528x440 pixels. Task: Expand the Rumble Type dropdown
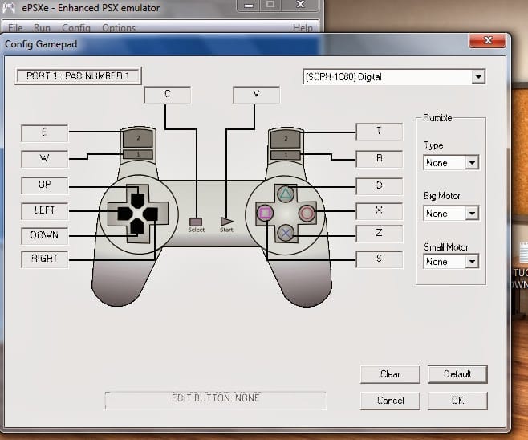coord(472,163)
